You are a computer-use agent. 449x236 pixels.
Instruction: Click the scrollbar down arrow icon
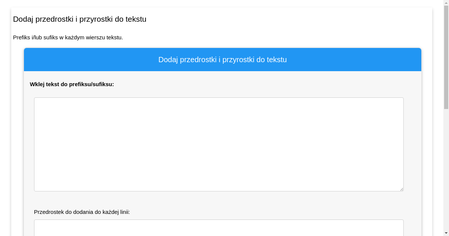pos(446,233)
